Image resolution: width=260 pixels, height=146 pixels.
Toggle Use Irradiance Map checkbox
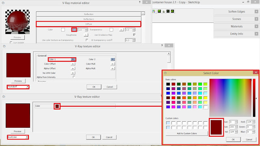(134, 35)
